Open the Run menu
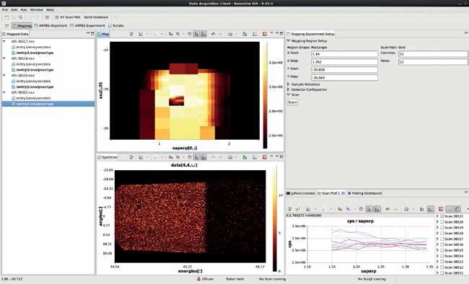The width and height of the screenshot is (469, 284). tap(24, 9)
